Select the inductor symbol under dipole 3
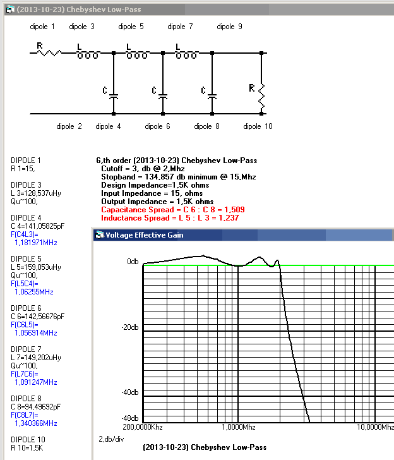394x460 pixels. [x=88, y=54]
